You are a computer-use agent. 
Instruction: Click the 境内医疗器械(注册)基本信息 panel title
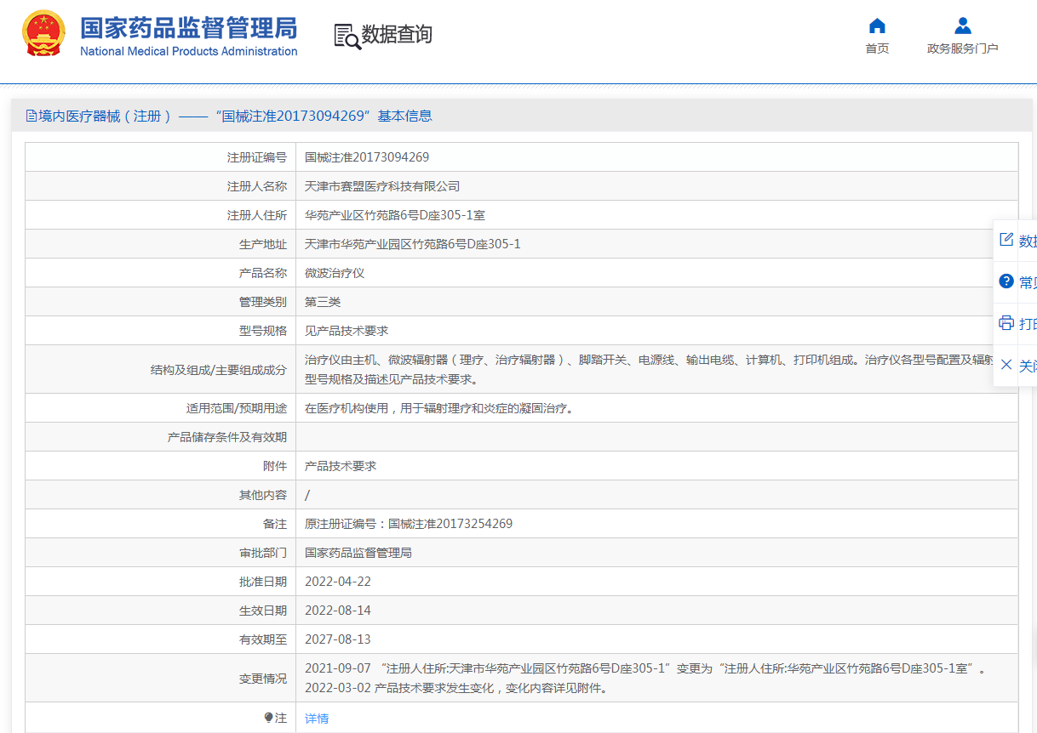[229, 116]
